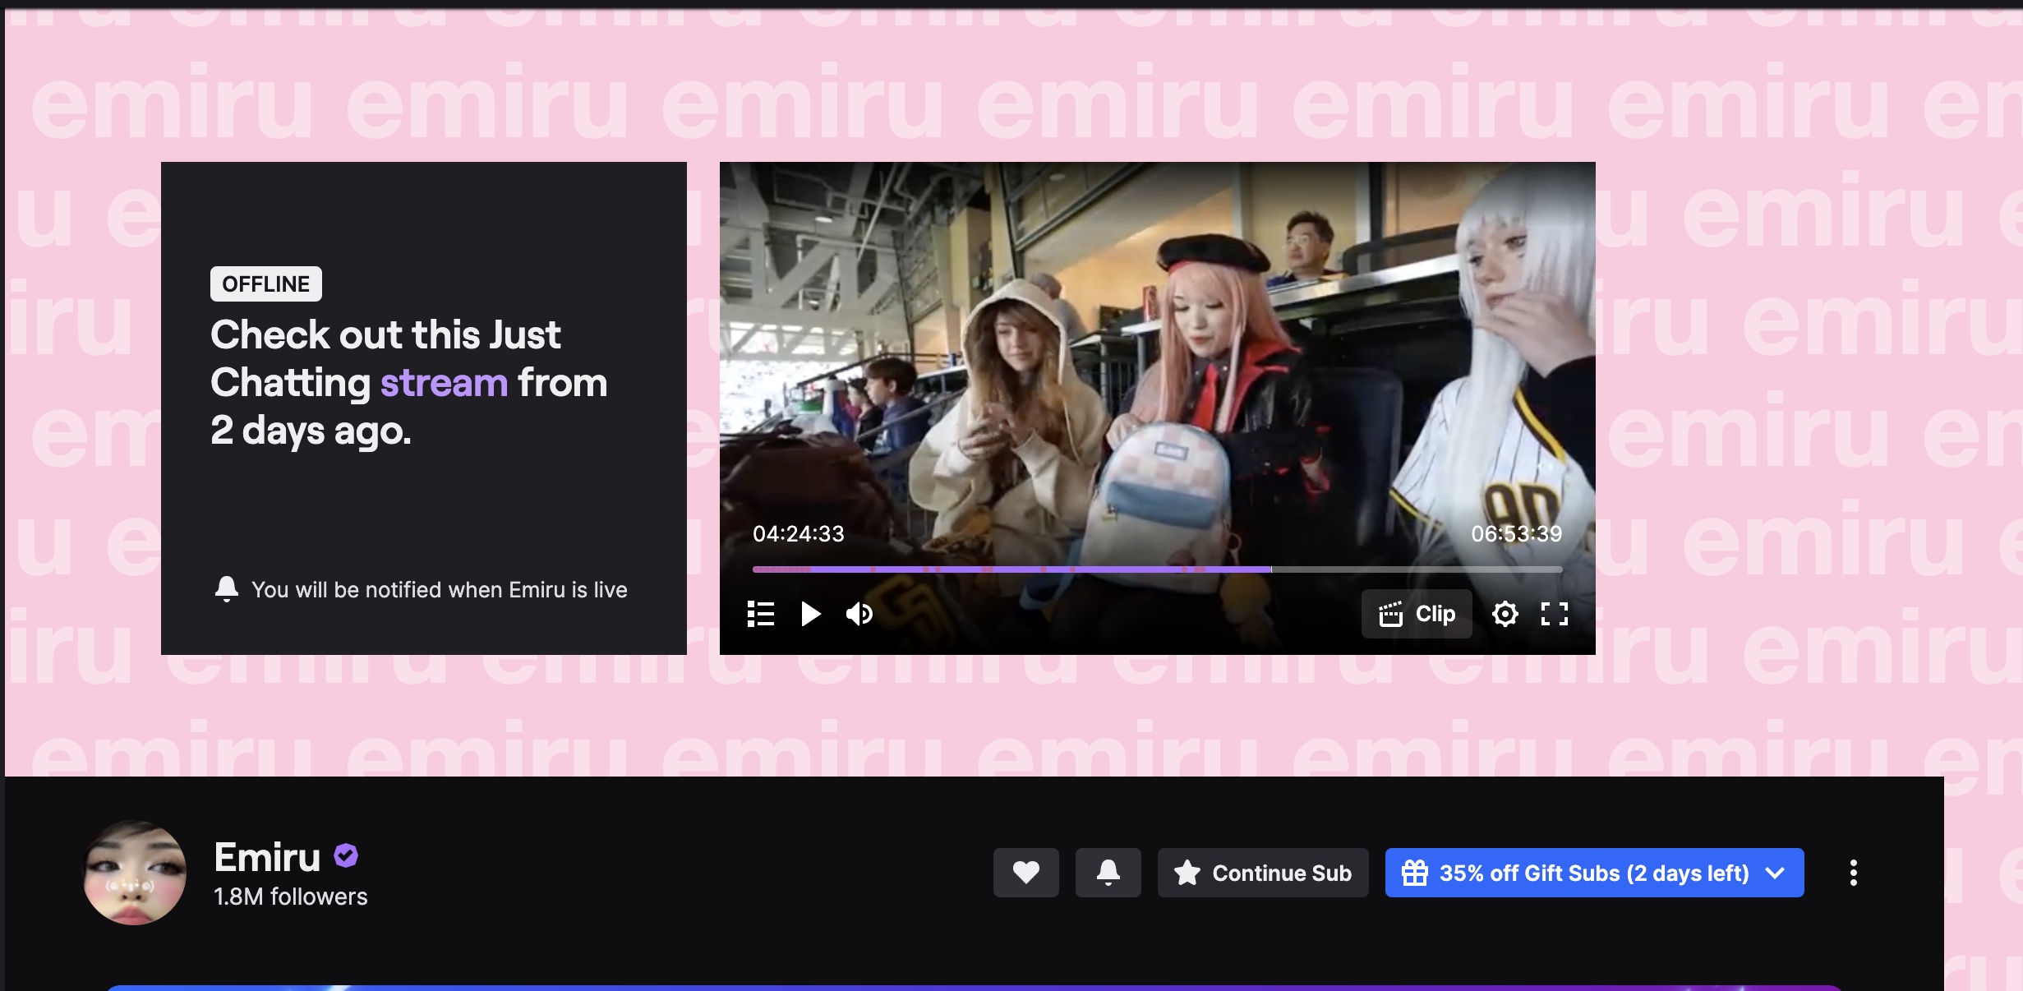Unfollow Emiru with the heart button
Image resolution: width=2023 pixels, height=991 pixels.
[x=1025, y=873]
